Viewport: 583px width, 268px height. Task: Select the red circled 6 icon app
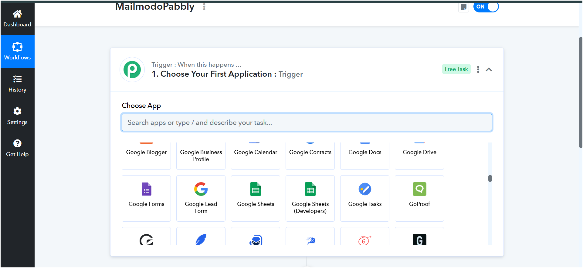[365, 236]
